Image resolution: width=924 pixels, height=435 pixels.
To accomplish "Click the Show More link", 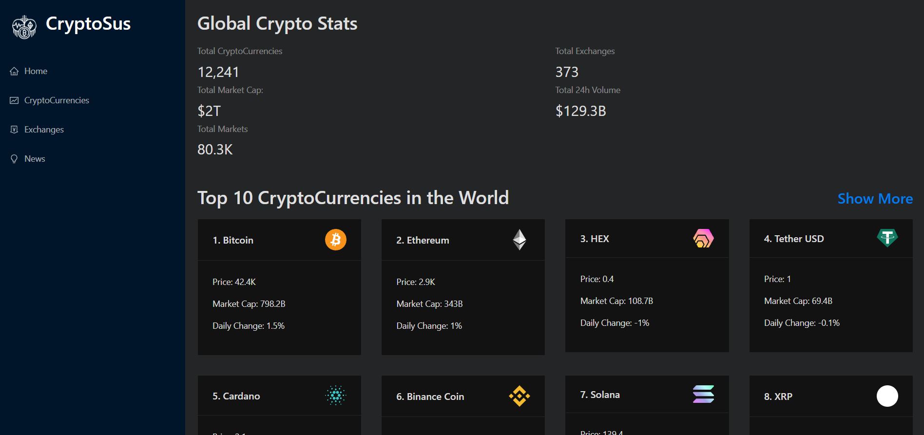I will [x=875, y=199].
